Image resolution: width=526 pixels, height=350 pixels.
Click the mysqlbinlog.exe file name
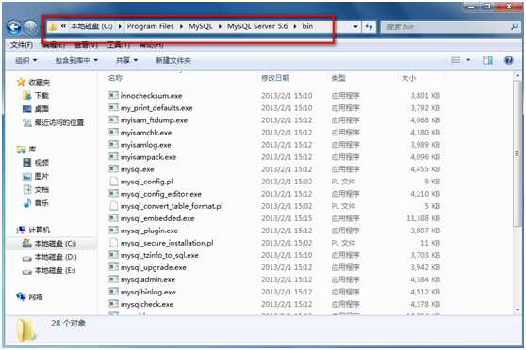148,292
